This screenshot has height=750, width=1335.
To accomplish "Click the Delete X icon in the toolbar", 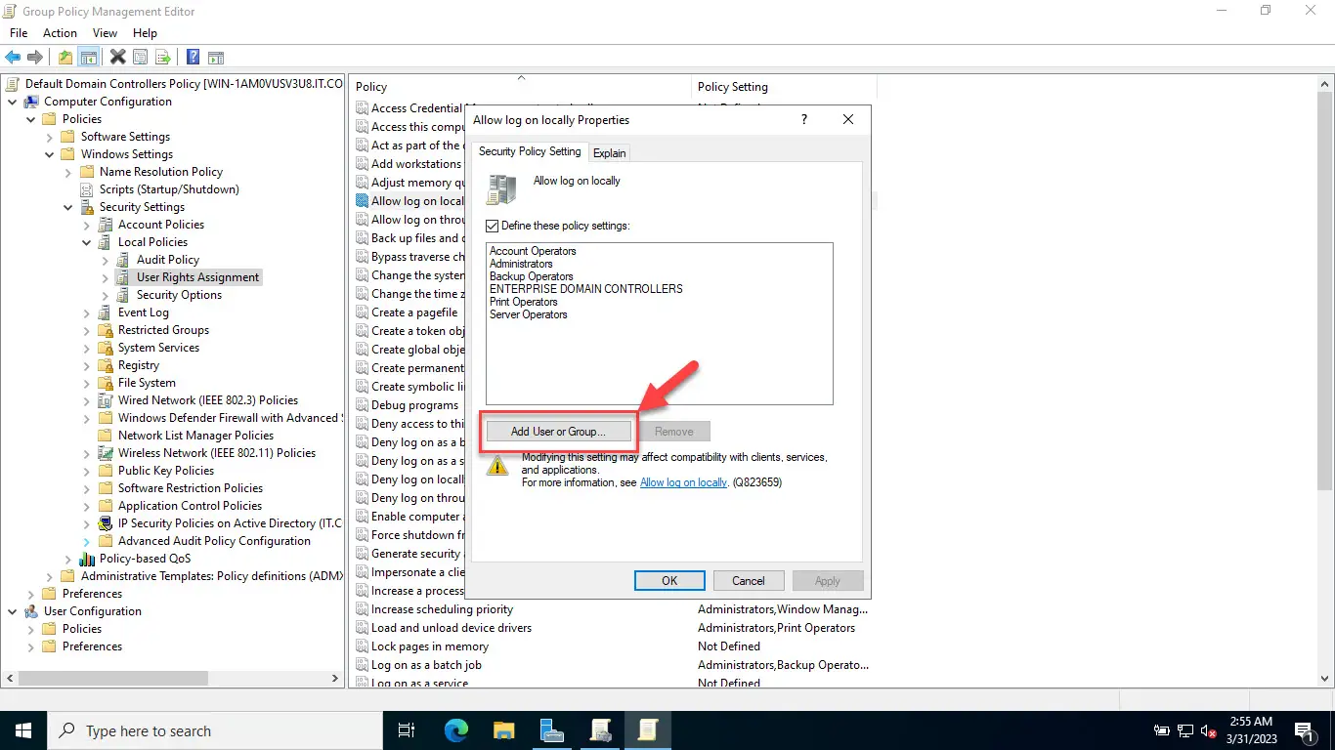I will (x=118, y=58).
